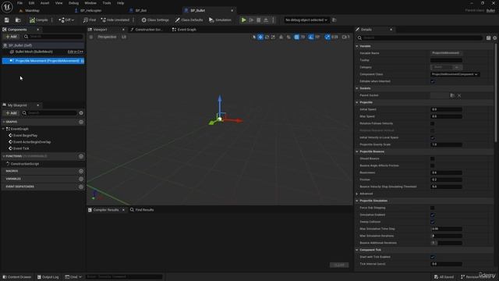Toggle Initial Velocity in Local Space checkbox
The width and height of the screenshot is (499, 281).
coord(433,137)
